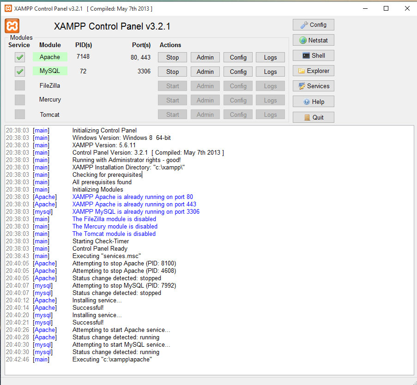Click last log line 'Executing "c:\xampp\apache"'
The width and height of the screenshot is (417, 385).
[x=112, y=360]
